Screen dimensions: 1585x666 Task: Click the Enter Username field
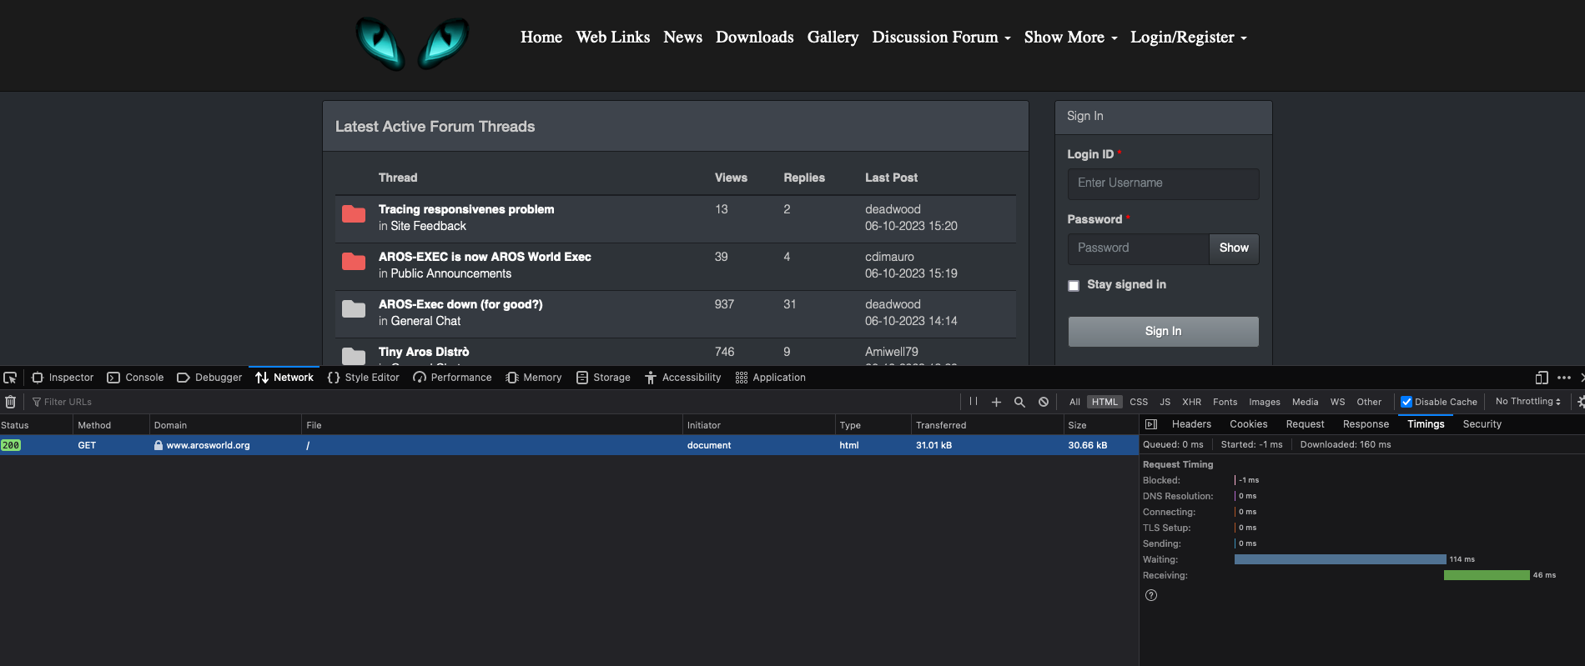1163,183
